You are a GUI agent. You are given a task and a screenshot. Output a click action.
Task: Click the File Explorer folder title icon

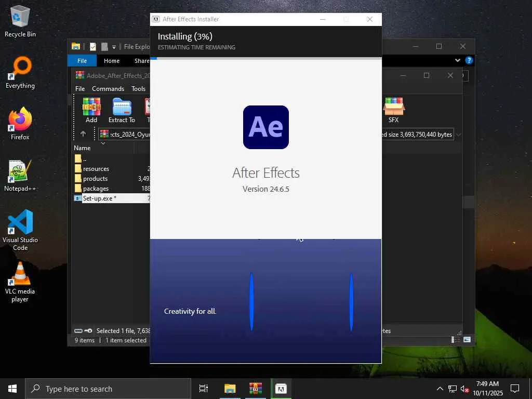76,46
